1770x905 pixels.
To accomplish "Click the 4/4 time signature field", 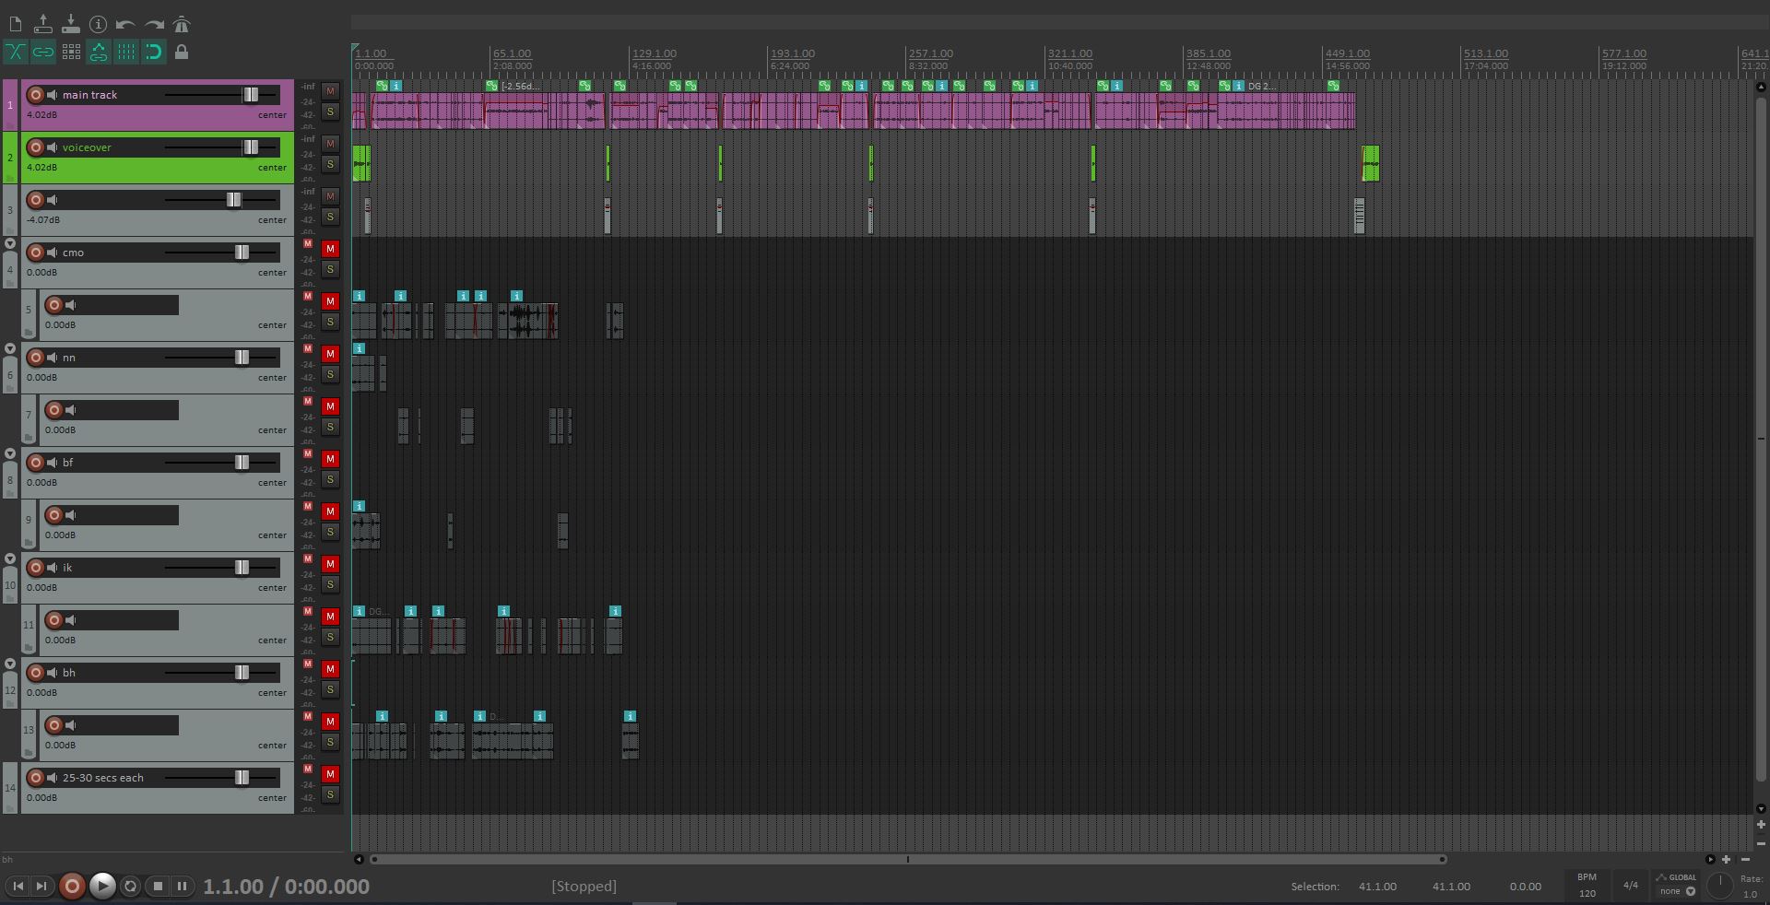I will coord(1631,886).
